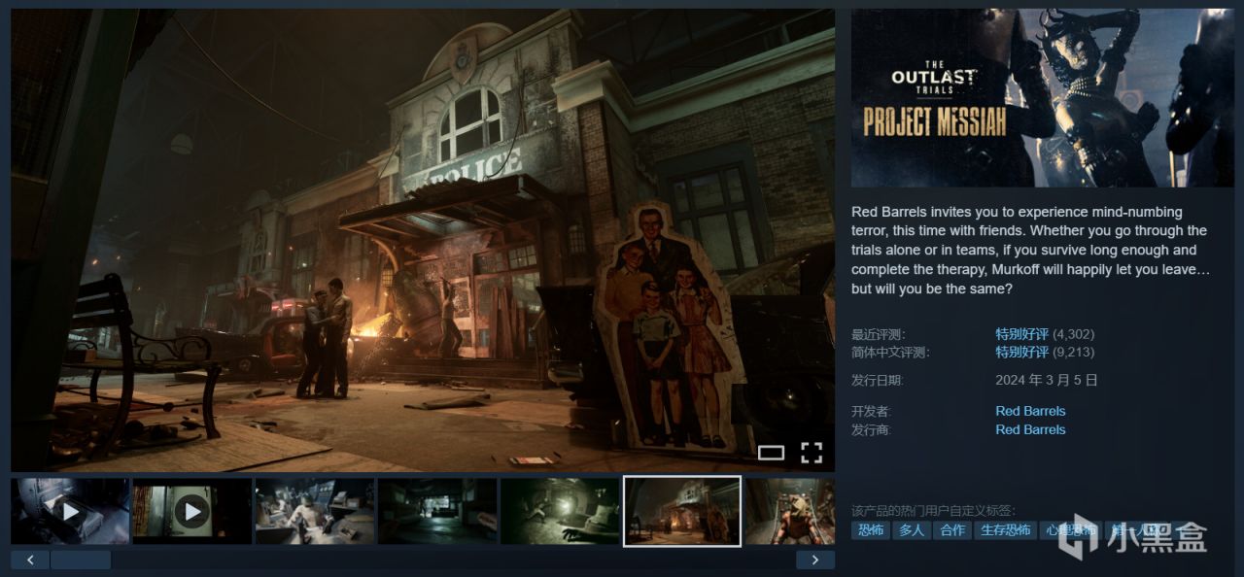Click the Outlast Trials Project Messiah header image

[x=1043, y=98]
